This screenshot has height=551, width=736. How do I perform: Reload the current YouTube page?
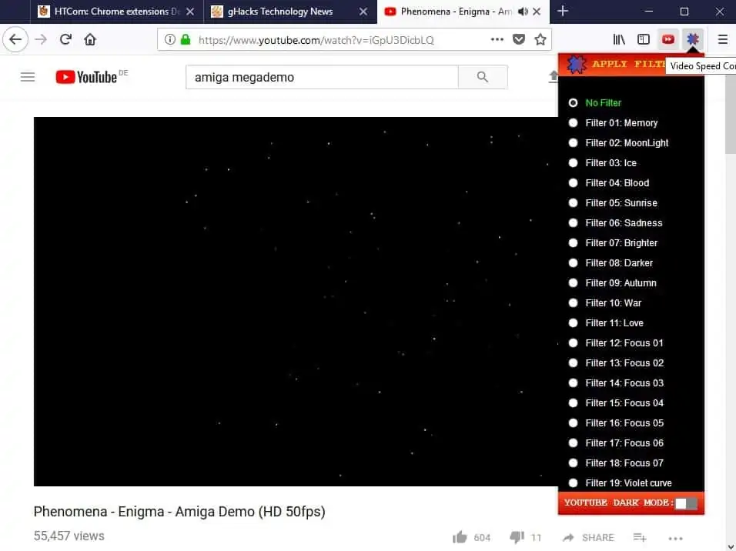click(x=65, y=39)
